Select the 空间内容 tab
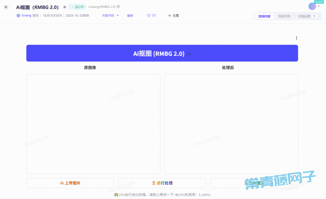Image resolution: width=326 pixels, height=199 pixels. 264,16
